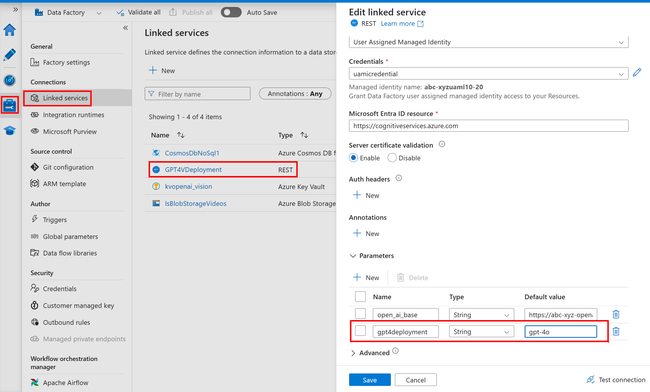This screenshot has height=392, width=650.
Task: Click the CosmosDbNoSql1 service icon
Action: (156, 153)
